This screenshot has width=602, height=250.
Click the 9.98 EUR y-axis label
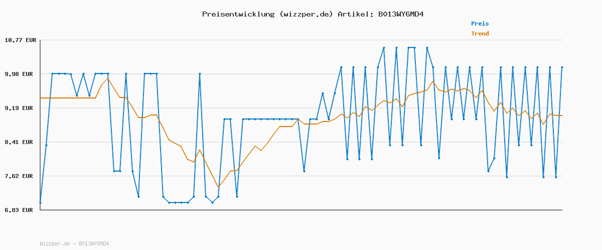pyautogui.click(x=21, y=74)
